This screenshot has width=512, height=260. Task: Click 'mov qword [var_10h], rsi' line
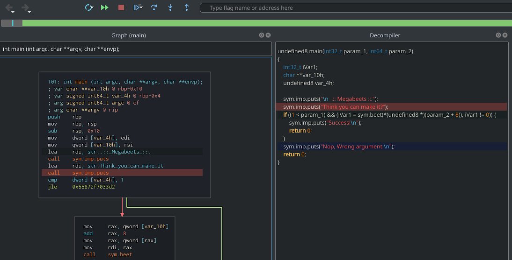[90, 145]
